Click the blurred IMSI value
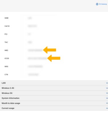 coord(35,66)
